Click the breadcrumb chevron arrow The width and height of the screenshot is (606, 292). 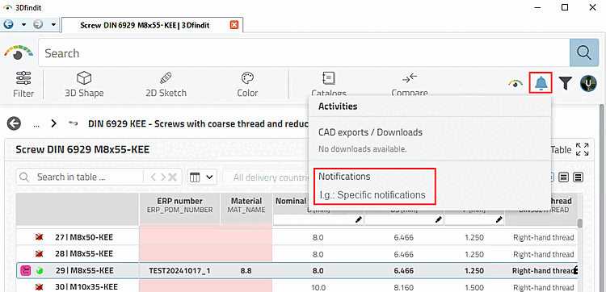[x=53, y=124]
